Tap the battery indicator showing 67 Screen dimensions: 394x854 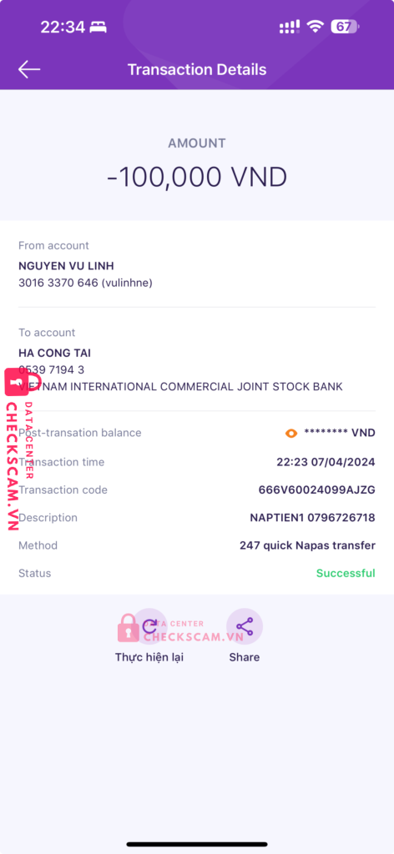click(x=345, y=26)
